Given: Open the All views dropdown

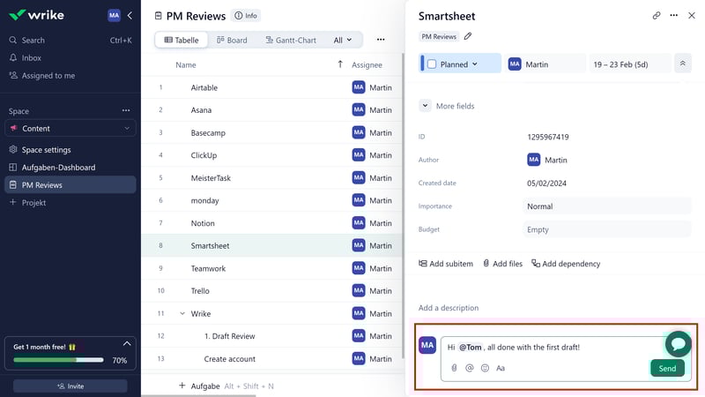Looking at the screenshot, I should click(x=343, y=40).
